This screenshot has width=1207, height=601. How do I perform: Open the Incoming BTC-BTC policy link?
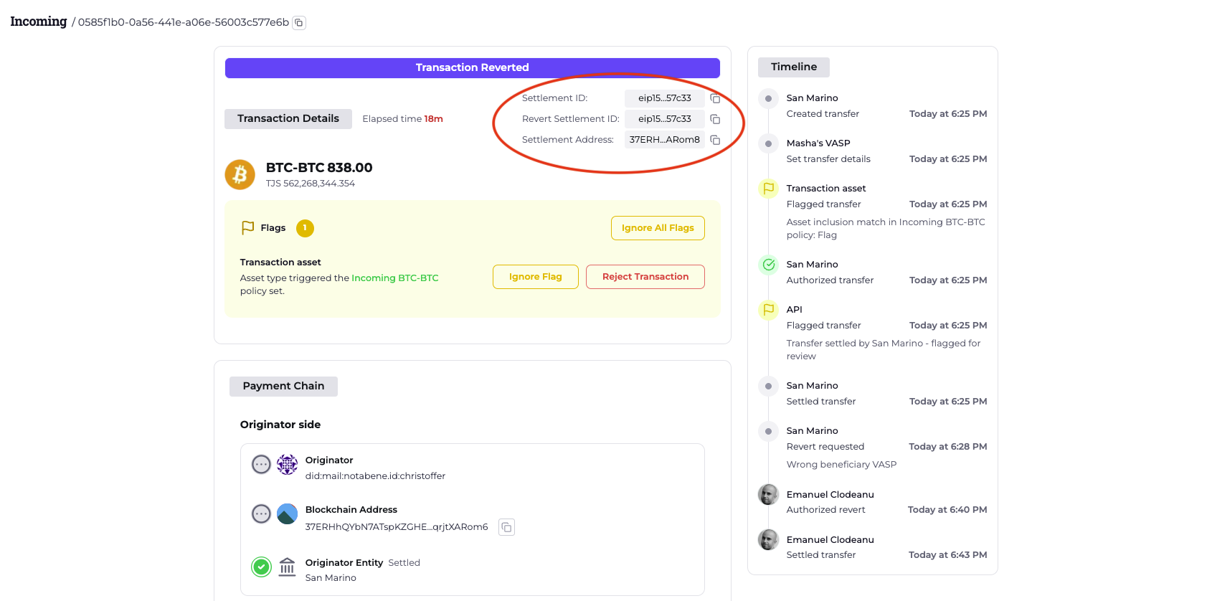[395, 278]
